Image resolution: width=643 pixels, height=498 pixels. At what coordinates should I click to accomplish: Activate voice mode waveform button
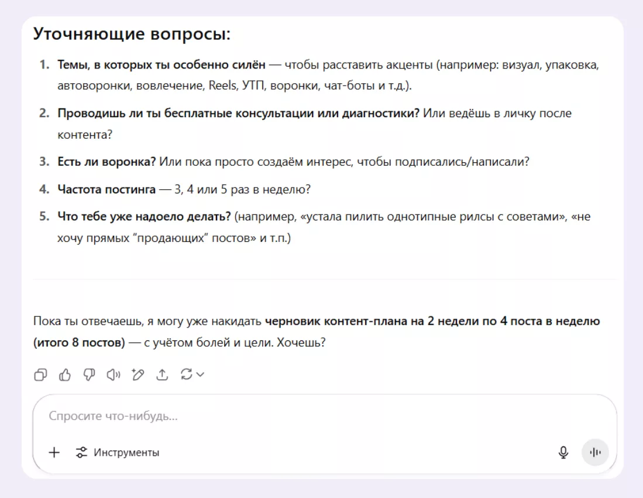595,452
